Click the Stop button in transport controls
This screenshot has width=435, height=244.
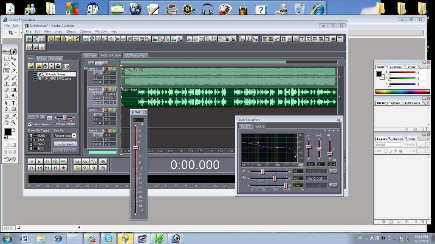(x=31, y=161)
